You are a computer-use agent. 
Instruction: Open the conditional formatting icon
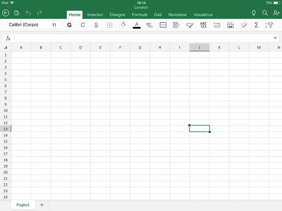pos(177,25)
